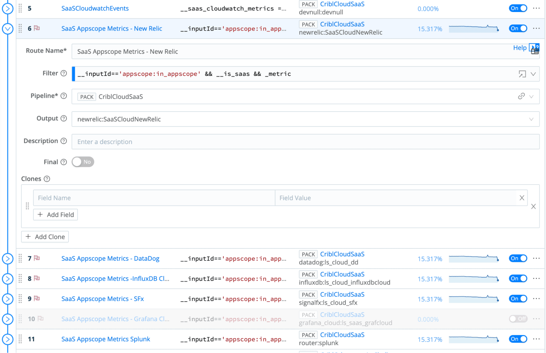
Task: Open the SaaSCloudwatchEvents route link
Action: [95, 8]
